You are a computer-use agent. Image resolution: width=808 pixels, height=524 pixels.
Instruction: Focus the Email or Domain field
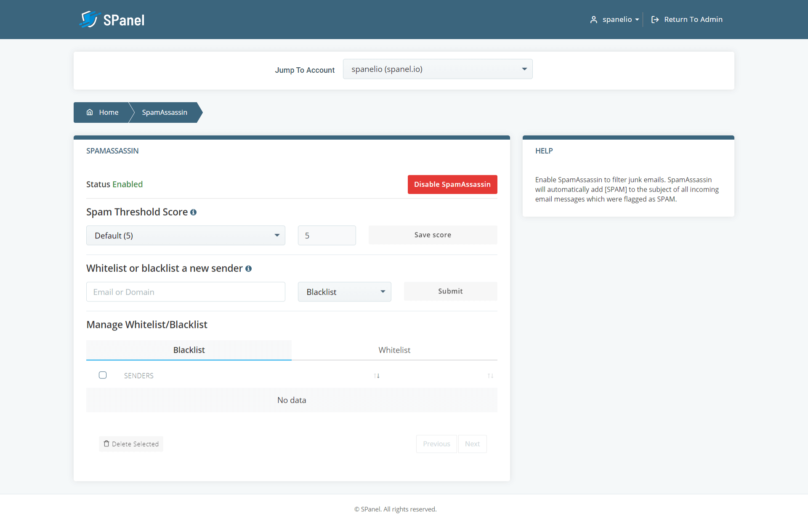pyautogui.click(x=186, y=292)
